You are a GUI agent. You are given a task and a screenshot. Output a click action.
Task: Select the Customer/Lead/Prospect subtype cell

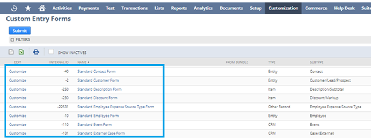coord(330,80)
